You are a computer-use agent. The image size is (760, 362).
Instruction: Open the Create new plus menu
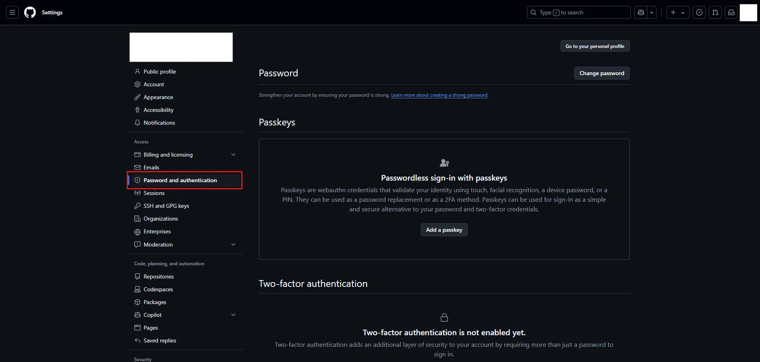[678, 12]
